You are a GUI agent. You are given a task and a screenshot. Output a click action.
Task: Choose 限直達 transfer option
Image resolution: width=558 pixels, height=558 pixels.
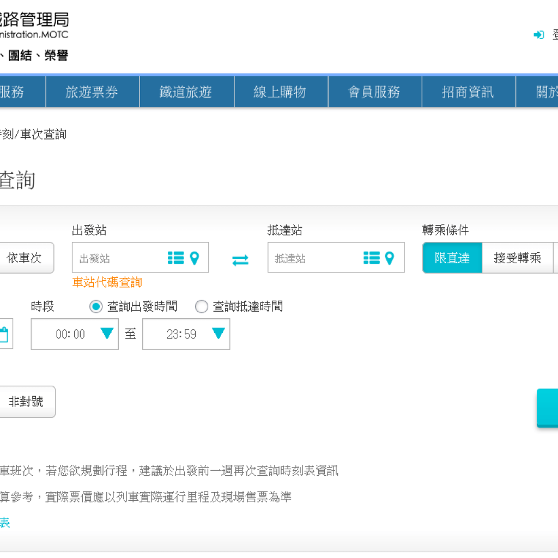click(x=452, y=258)
